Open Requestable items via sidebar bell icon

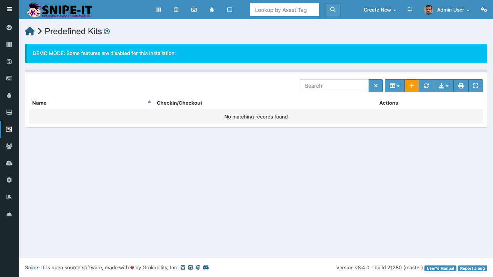[x=9, y=214]
